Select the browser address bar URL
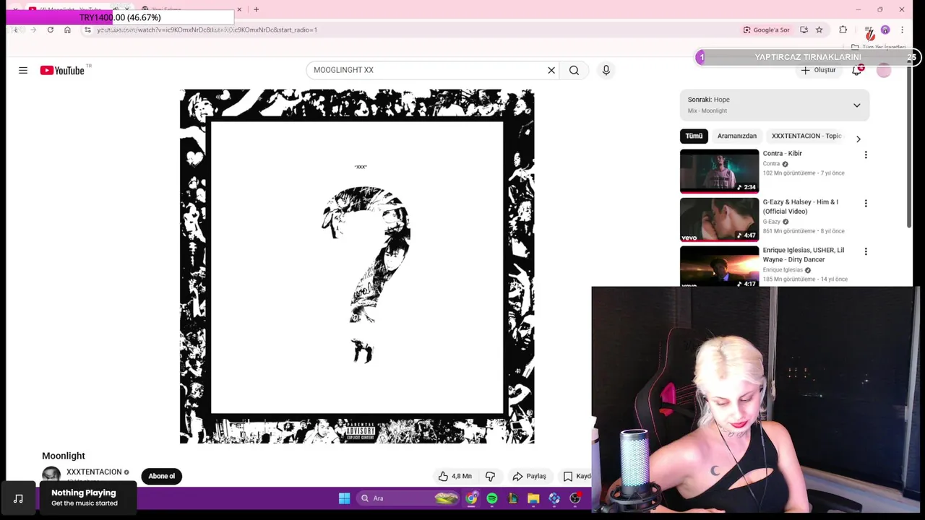 pyautogui.click(x=207, y=30)
